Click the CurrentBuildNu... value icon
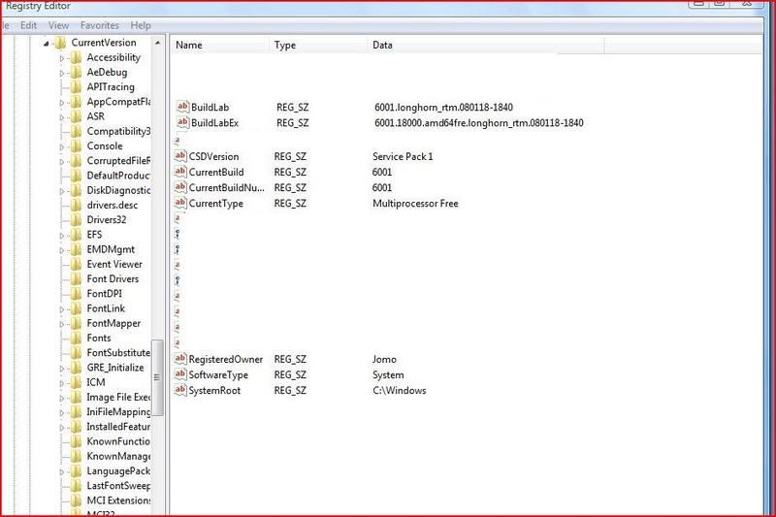Viewport: 776px width, 517px height. 180,187
